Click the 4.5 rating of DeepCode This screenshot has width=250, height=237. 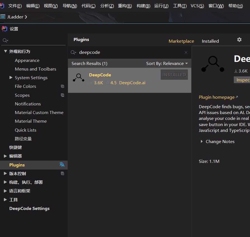(113, 83)
